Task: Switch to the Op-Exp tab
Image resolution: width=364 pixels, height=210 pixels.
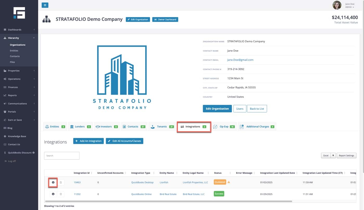Action: (224, 127)
